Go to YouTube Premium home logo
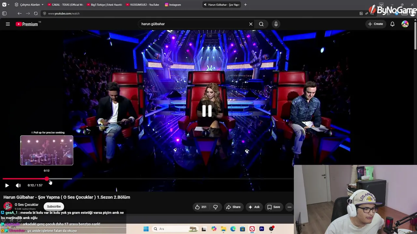The image size is (417, 234). 27,24
